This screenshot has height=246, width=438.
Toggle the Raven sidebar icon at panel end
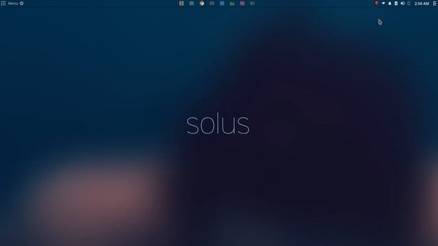[x=435, y=3]
